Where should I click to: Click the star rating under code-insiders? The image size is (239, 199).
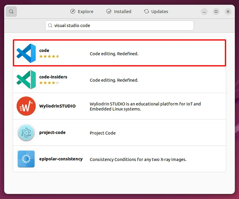pyautogui.click(x=49, y=83)
